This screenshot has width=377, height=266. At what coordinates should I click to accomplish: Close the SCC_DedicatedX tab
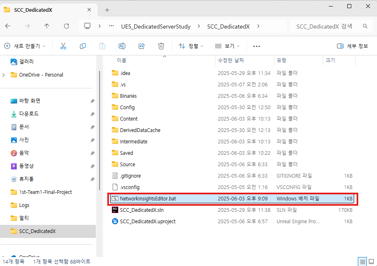click(x=89, y=10)
